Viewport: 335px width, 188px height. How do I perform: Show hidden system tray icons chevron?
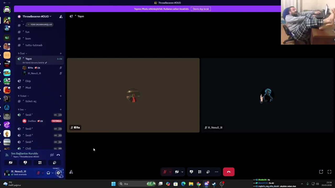coord(302,184)
